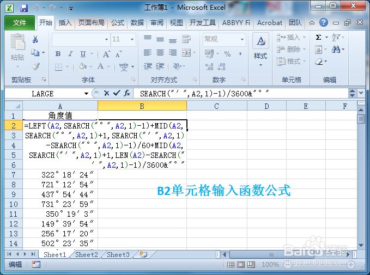Toggle center text alignment
Image resolution: width=370 pixels, height=275 pixels.
point(160,53)
